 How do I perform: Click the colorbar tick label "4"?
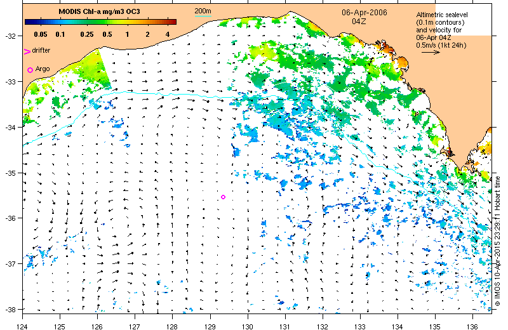(x=168, y=34)
